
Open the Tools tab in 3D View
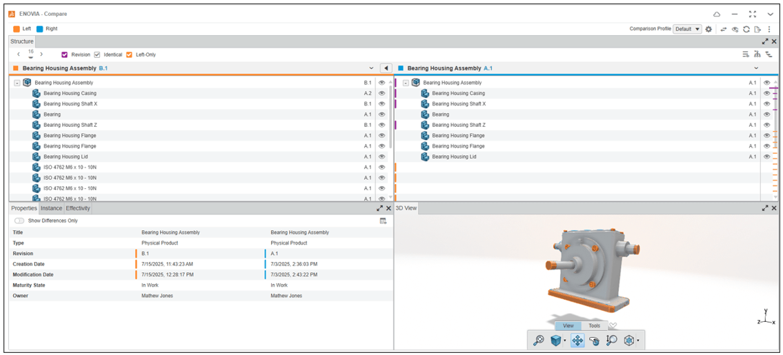coord(594,325)
